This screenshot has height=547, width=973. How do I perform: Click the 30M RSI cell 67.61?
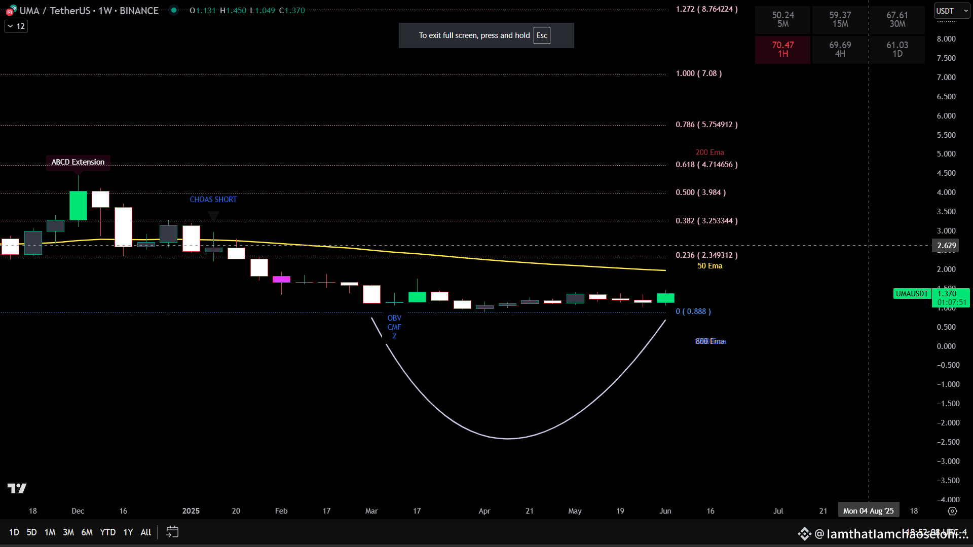pyautogui.click(x=897, y=19)
